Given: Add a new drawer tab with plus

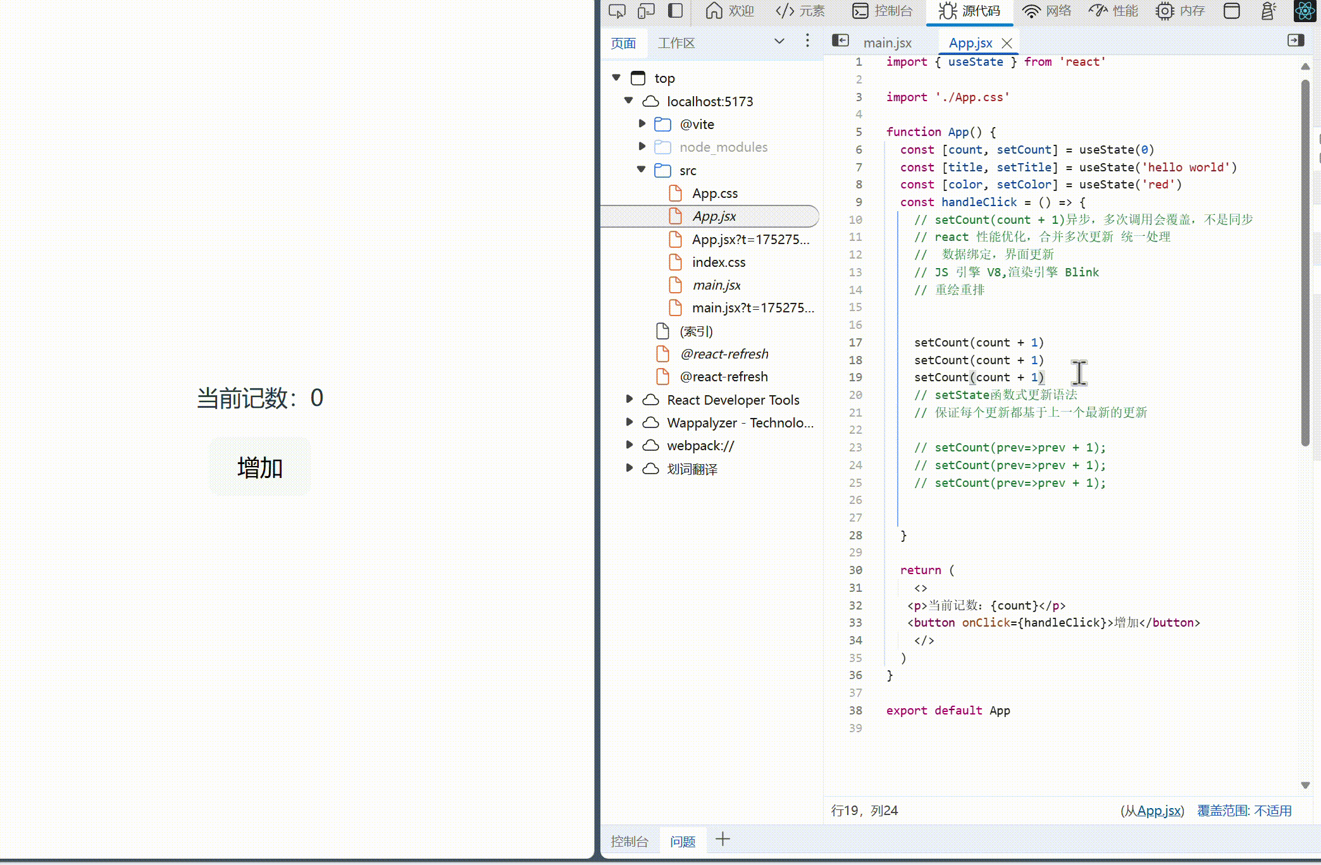Looking at the screenshot, I should [x=723, y=840].
